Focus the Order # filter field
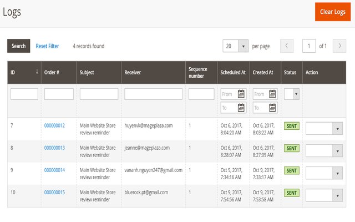This screenshot has width=355, height=222. pos(59,94)
